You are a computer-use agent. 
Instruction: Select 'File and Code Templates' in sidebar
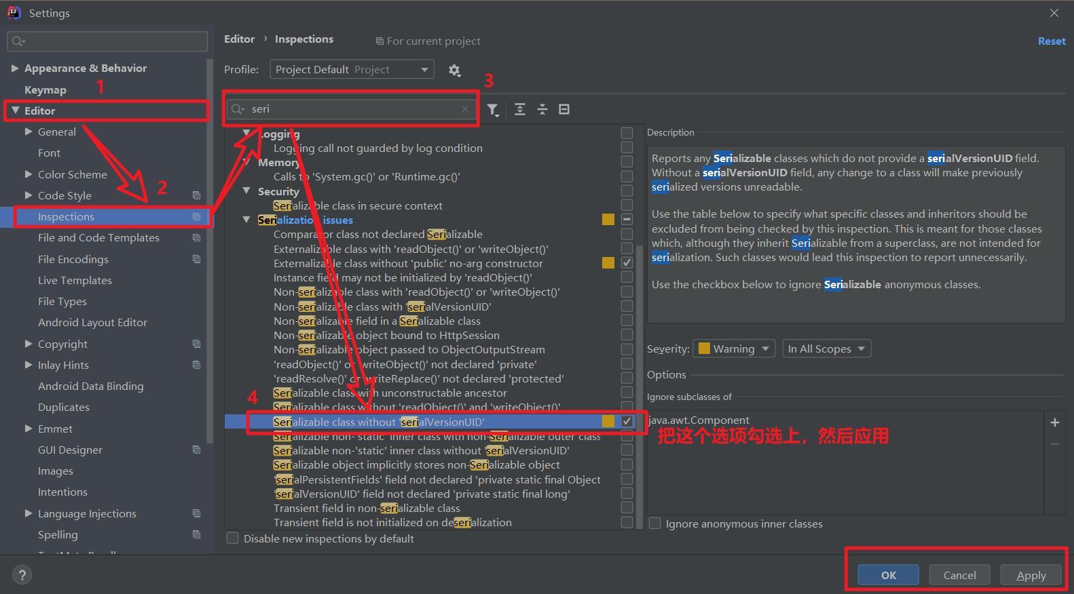click(x=98, y=238)
